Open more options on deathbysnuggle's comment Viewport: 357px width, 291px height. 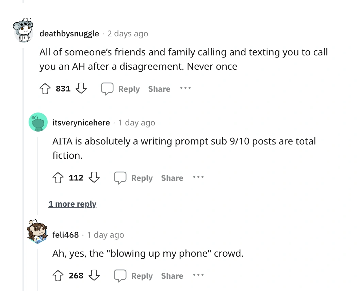(x=185, y=88)
